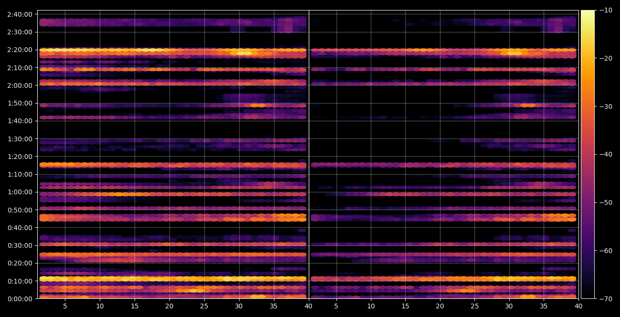
Task: Select x-axis label 20 of right plot
Action: [440, 306]
